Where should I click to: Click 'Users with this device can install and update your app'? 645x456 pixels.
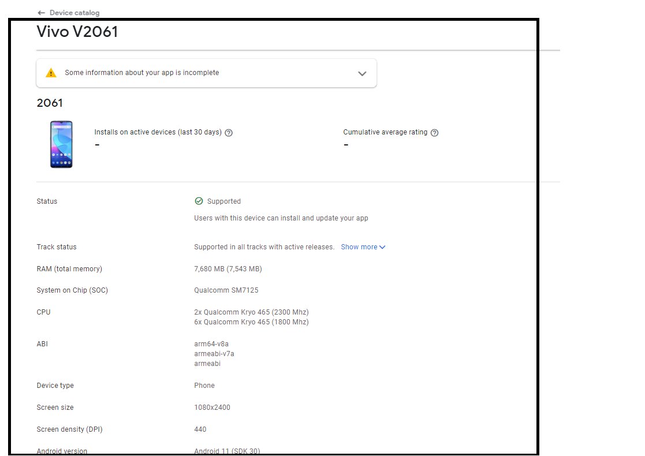[281, 218]
